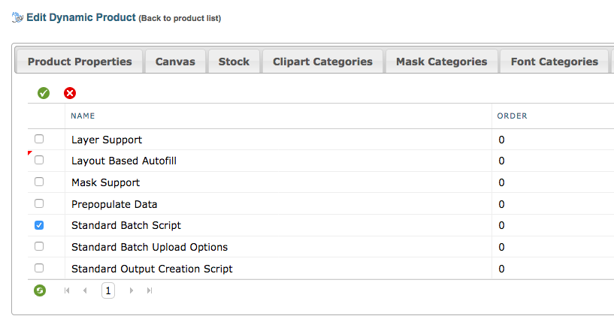Enable the Layer Support checkbox

[x=39, y=140]
